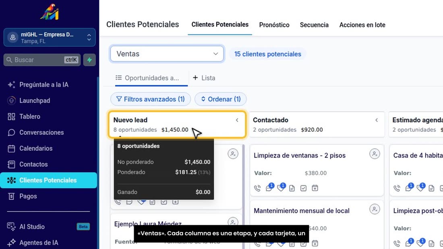Click phone icon on Casa de 4 habita card
443x249 pixels.
[x=397, y=188]
